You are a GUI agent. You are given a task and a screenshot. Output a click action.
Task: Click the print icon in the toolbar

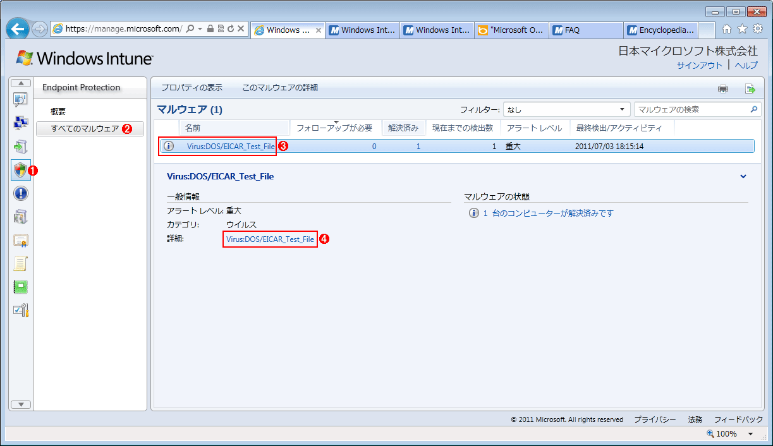pos(723,88)
